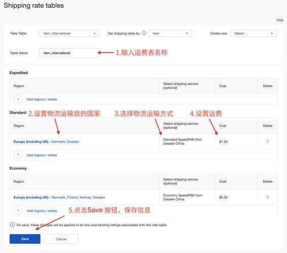Screen dimensions: 287x253
Task: Delete the Economy SpeedPAK $6.00 row
Action: [x=267, y=197]
